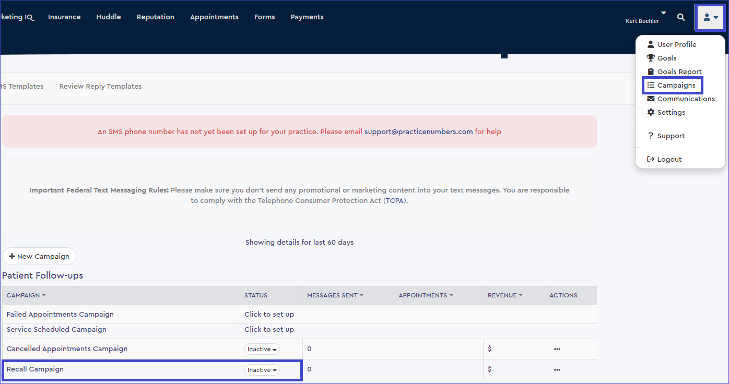The image size is (729, 384).
Task: Click the three-dot actions for Recall Campaign
Action: tap(557, 370)
